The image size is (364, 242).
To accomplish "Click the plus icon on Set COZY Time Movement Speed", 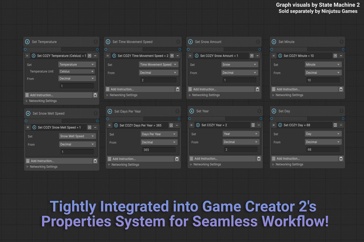I will (x=172, y=56).
